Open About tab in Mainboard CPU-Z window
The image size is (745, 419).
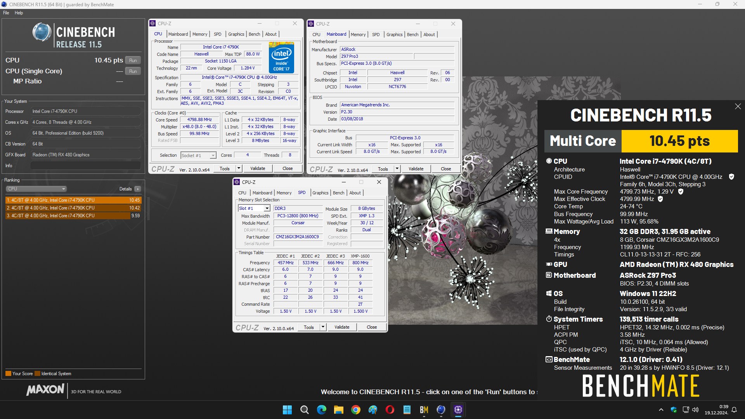click(x=429, y=35)
